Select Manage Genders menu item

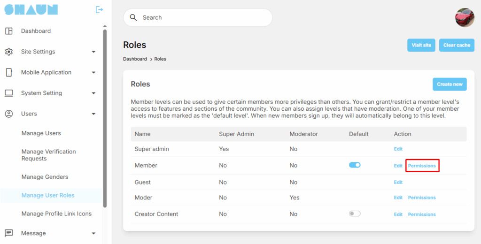(45, 177)
